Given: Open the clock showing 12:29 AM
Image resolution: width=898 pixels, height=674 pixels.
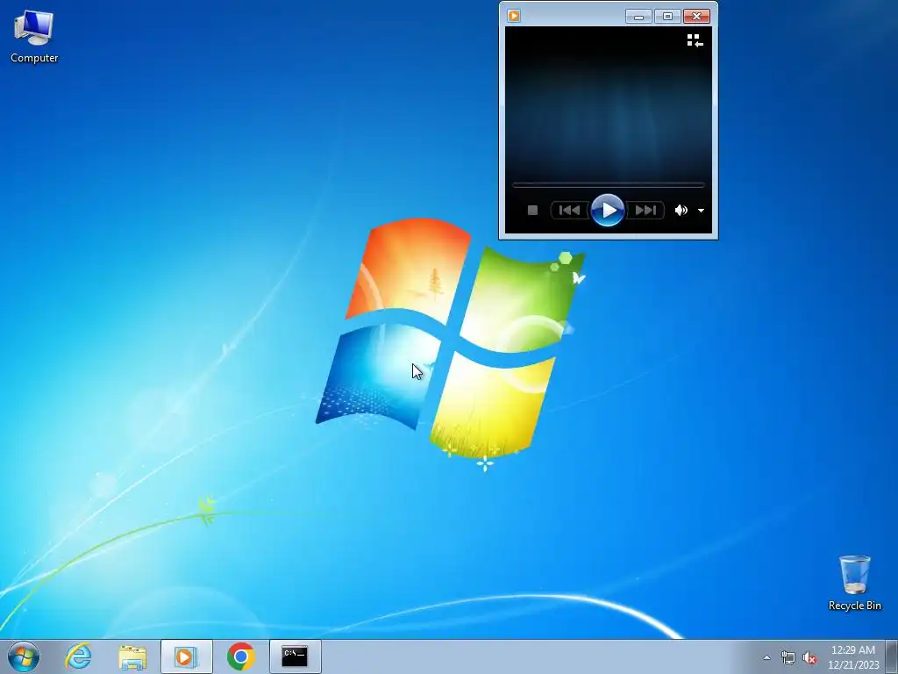Looking at the screenshot, I should point(853,657).
